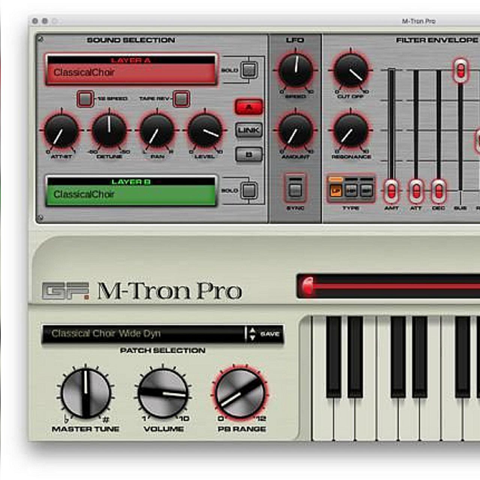This screenshot has width=480, height=480.
Task: Click the SUS envelope slider handle
Action: click(460, 70)
